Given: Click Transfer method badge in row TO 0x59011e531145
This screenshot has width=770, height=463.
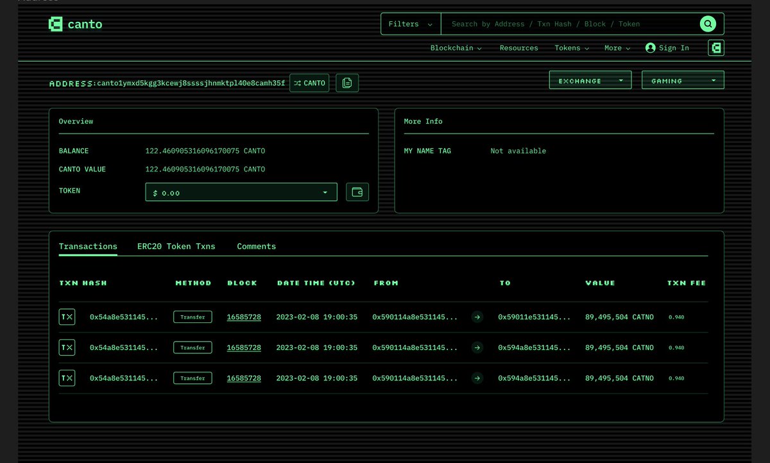Looking at the screenshot, I should pos(193,317).
